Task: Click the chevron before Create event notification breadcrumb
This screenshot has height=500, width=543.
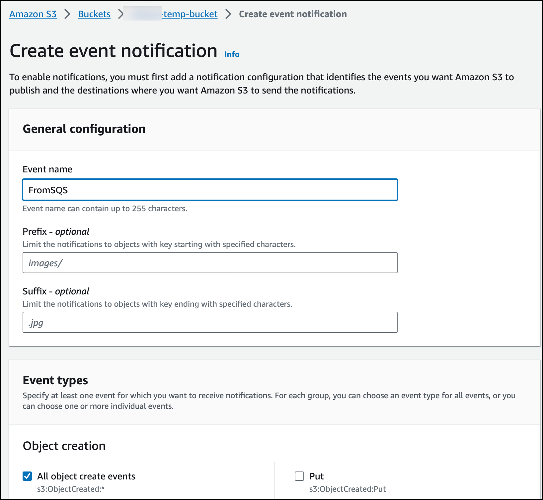Action: [228, 14]
